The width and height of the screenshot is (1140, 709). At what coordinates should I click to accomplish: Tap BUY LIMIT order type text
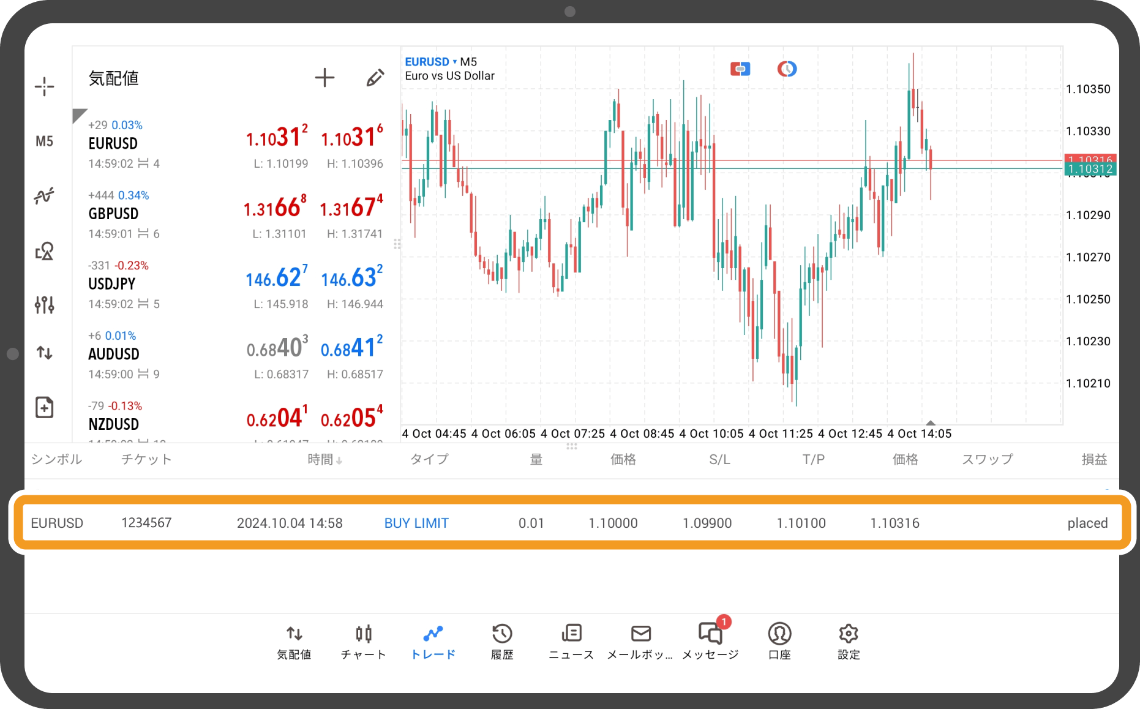416,523
